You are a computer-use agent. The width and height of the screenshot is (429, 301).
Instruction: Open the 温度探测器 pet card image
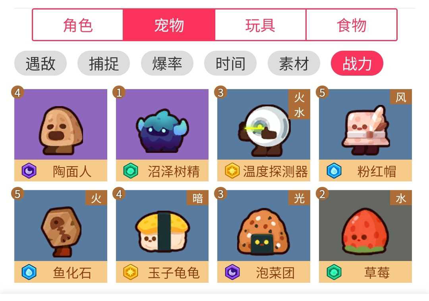264,125
